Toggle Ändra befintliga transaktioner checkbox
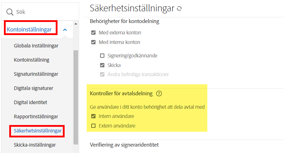The width and height of the screenshot is (284, 153). (102, 74)
